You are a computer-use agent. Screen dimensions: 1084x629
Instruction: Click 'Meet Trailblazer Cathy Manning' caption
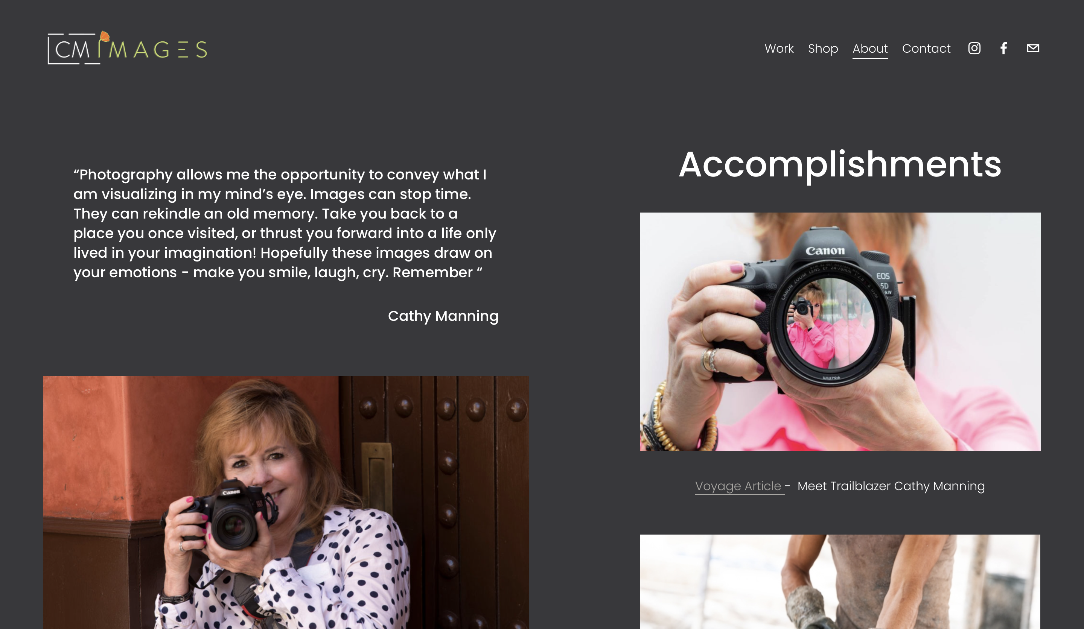[891, 486]
